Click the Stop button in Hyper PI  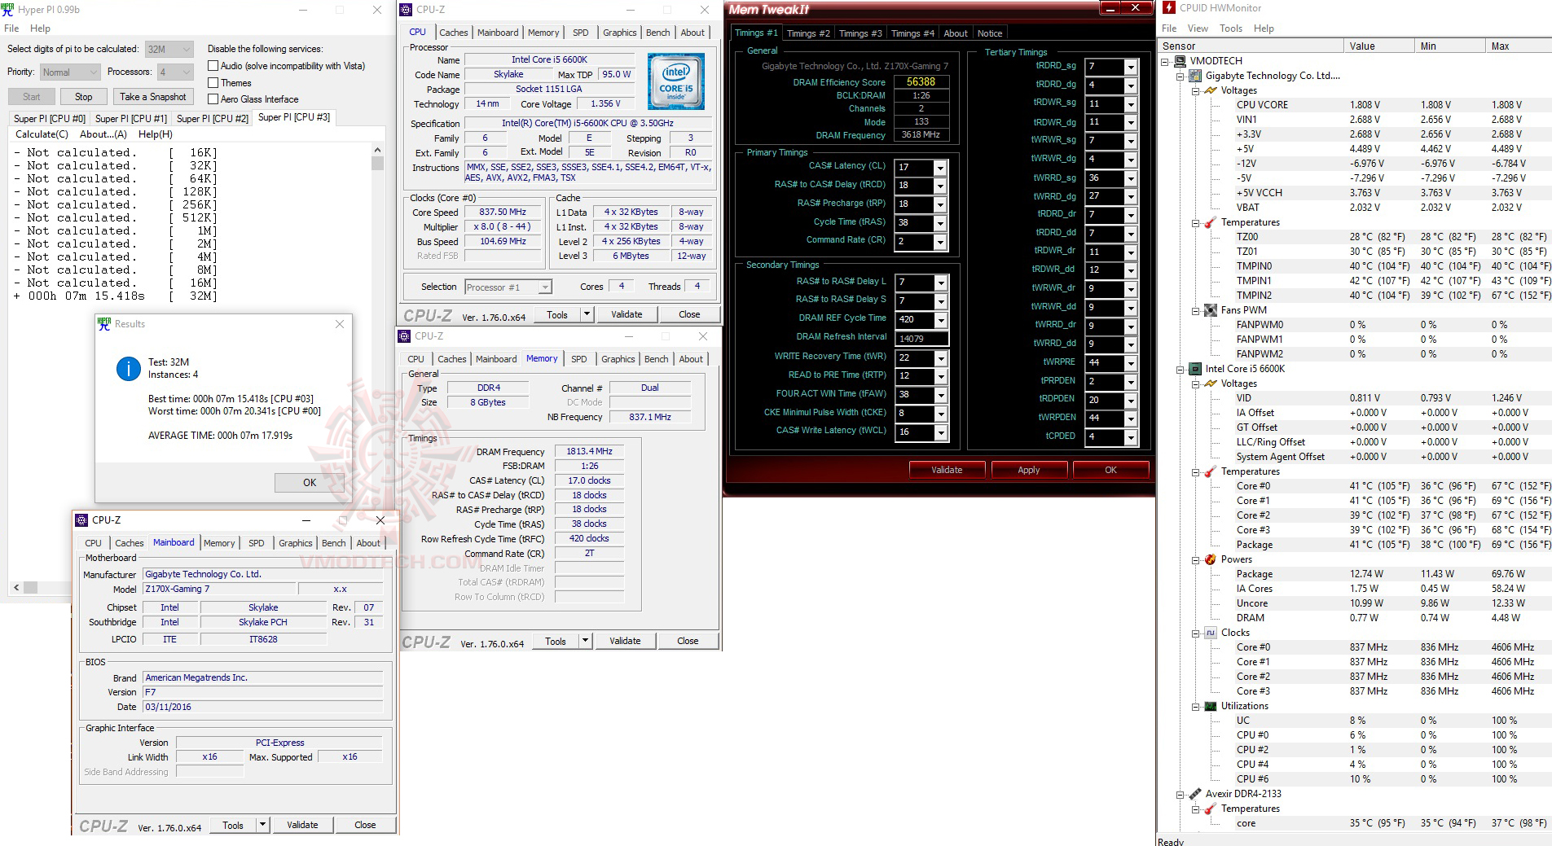pos(84,97)
